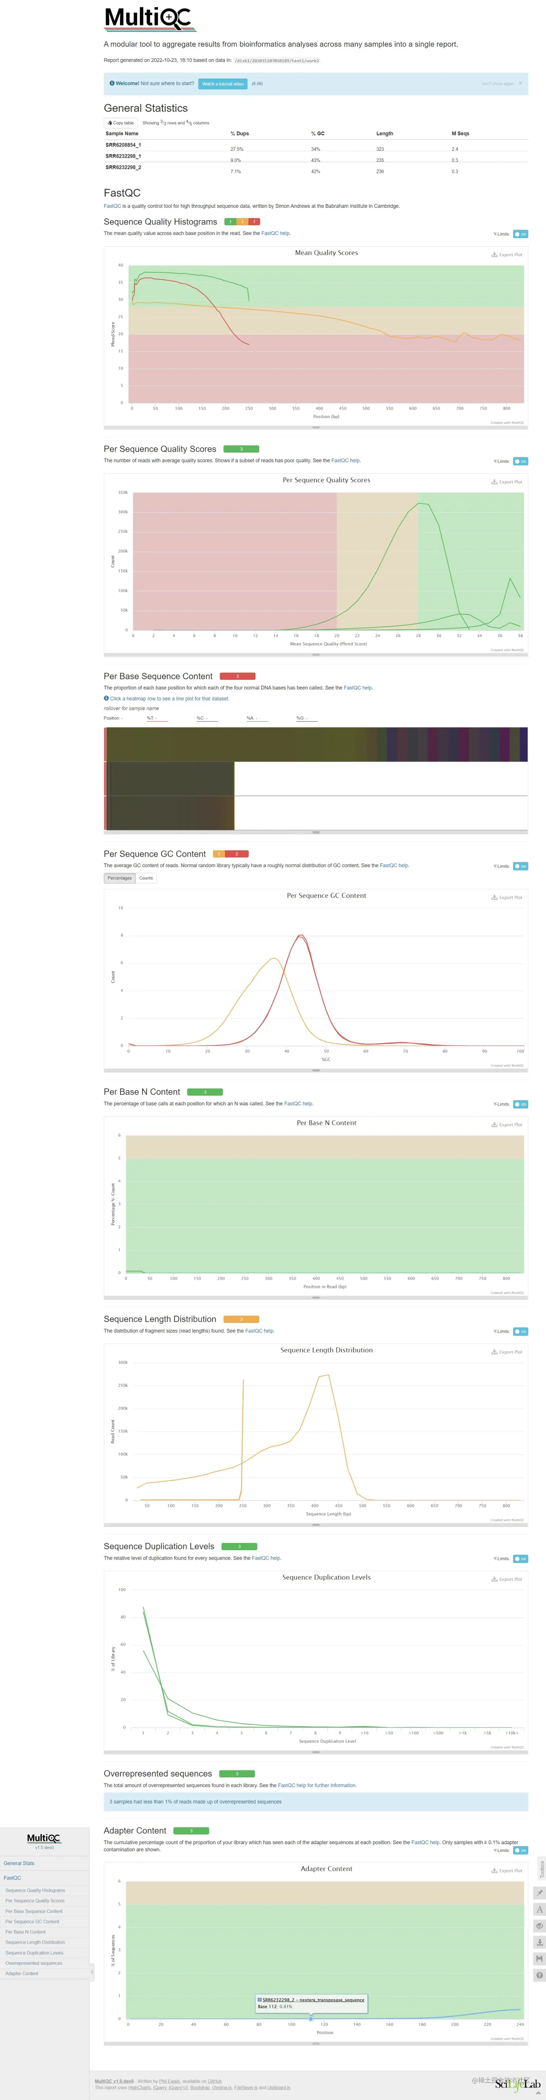Open the toolbox Highlight pushpin tool
The height and width of the screenshot is (2100, 546).
539,1892
